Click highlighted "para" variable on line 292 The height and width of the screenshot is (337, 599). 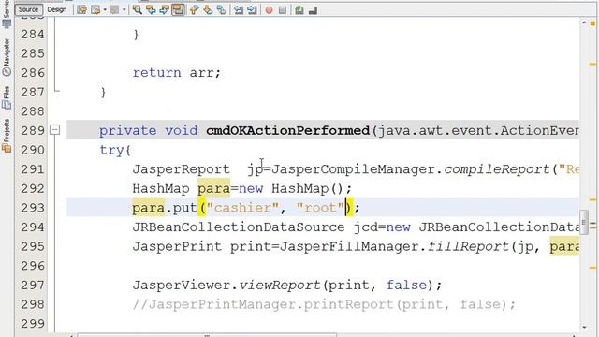pyautogui.click(x=213, y=188)
